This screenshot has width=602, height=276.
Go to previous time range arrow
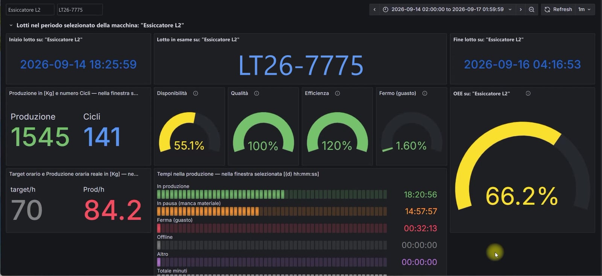(374, 9)
